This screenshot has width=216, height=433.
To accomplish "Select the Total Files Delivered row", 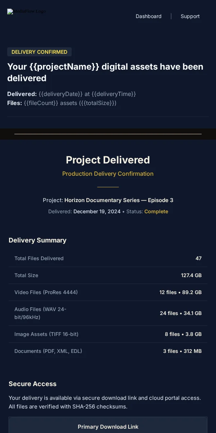I will tap(108, 258).
